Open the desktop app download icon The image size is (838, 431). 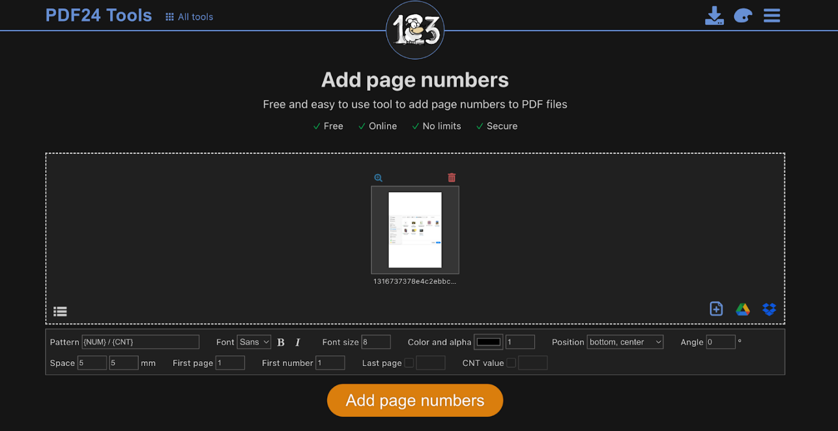coord(714,16)
